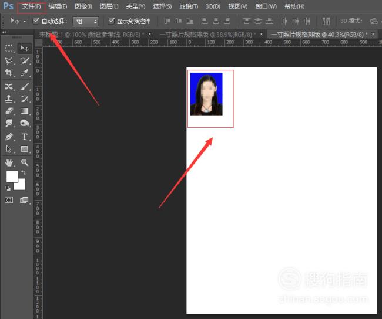Open the 帮助(H) menu
The width and height of the screenshot is (382, 319).
click(x=294, y=6)
